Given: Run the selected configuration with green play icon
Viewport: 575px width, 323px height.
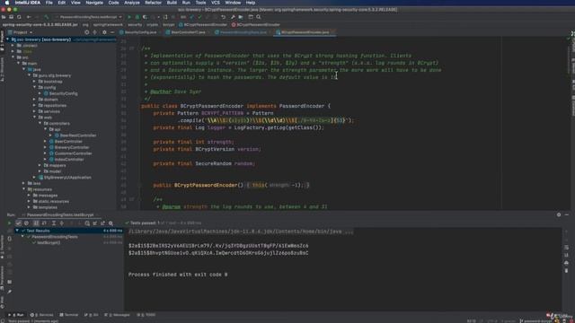Looking at the screenshot, I should (129, 17).
